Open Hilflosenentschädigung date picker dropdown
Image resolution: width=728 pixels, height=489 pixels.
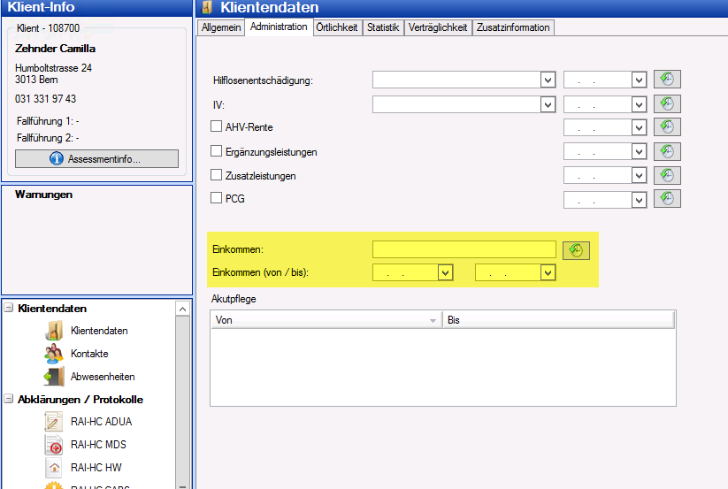click(x=639, y=80)
